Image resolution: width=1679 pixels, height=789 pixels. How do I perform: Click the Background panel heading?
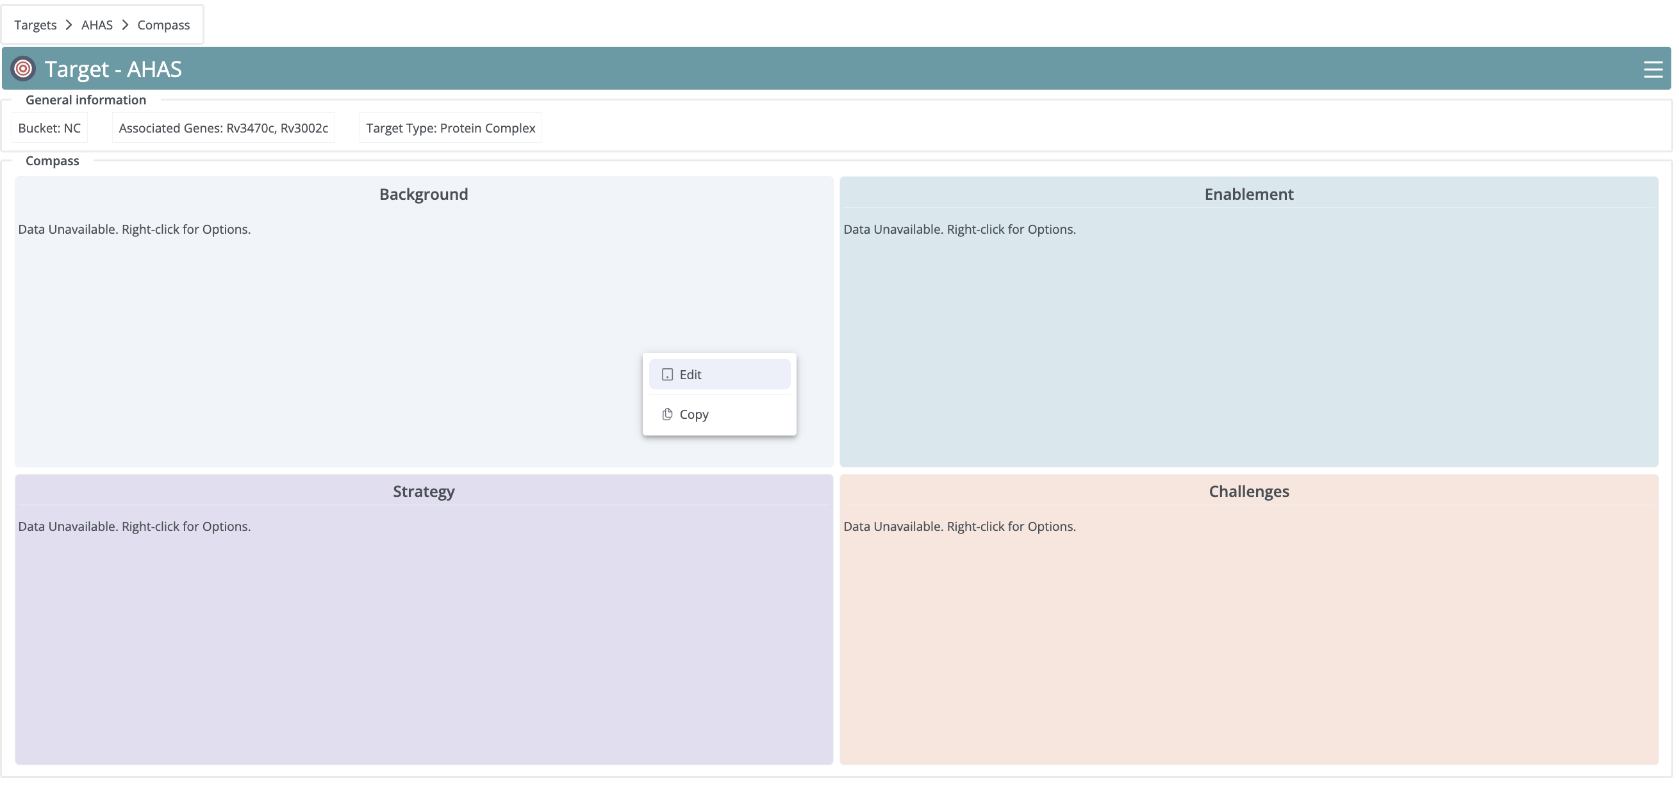pos(424,194)
